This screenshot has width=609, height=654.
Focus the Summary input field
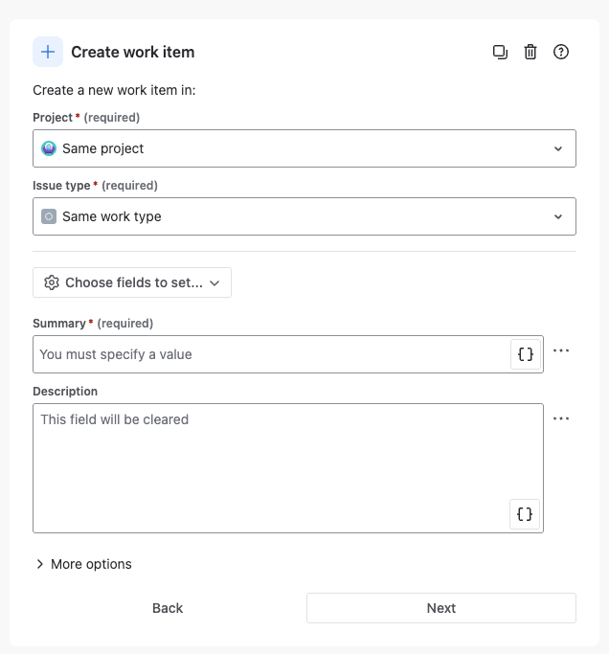(271, 354)
